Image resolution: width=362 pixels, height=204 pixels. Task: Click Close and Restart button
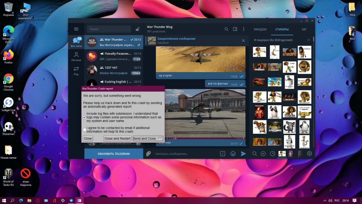117,139
